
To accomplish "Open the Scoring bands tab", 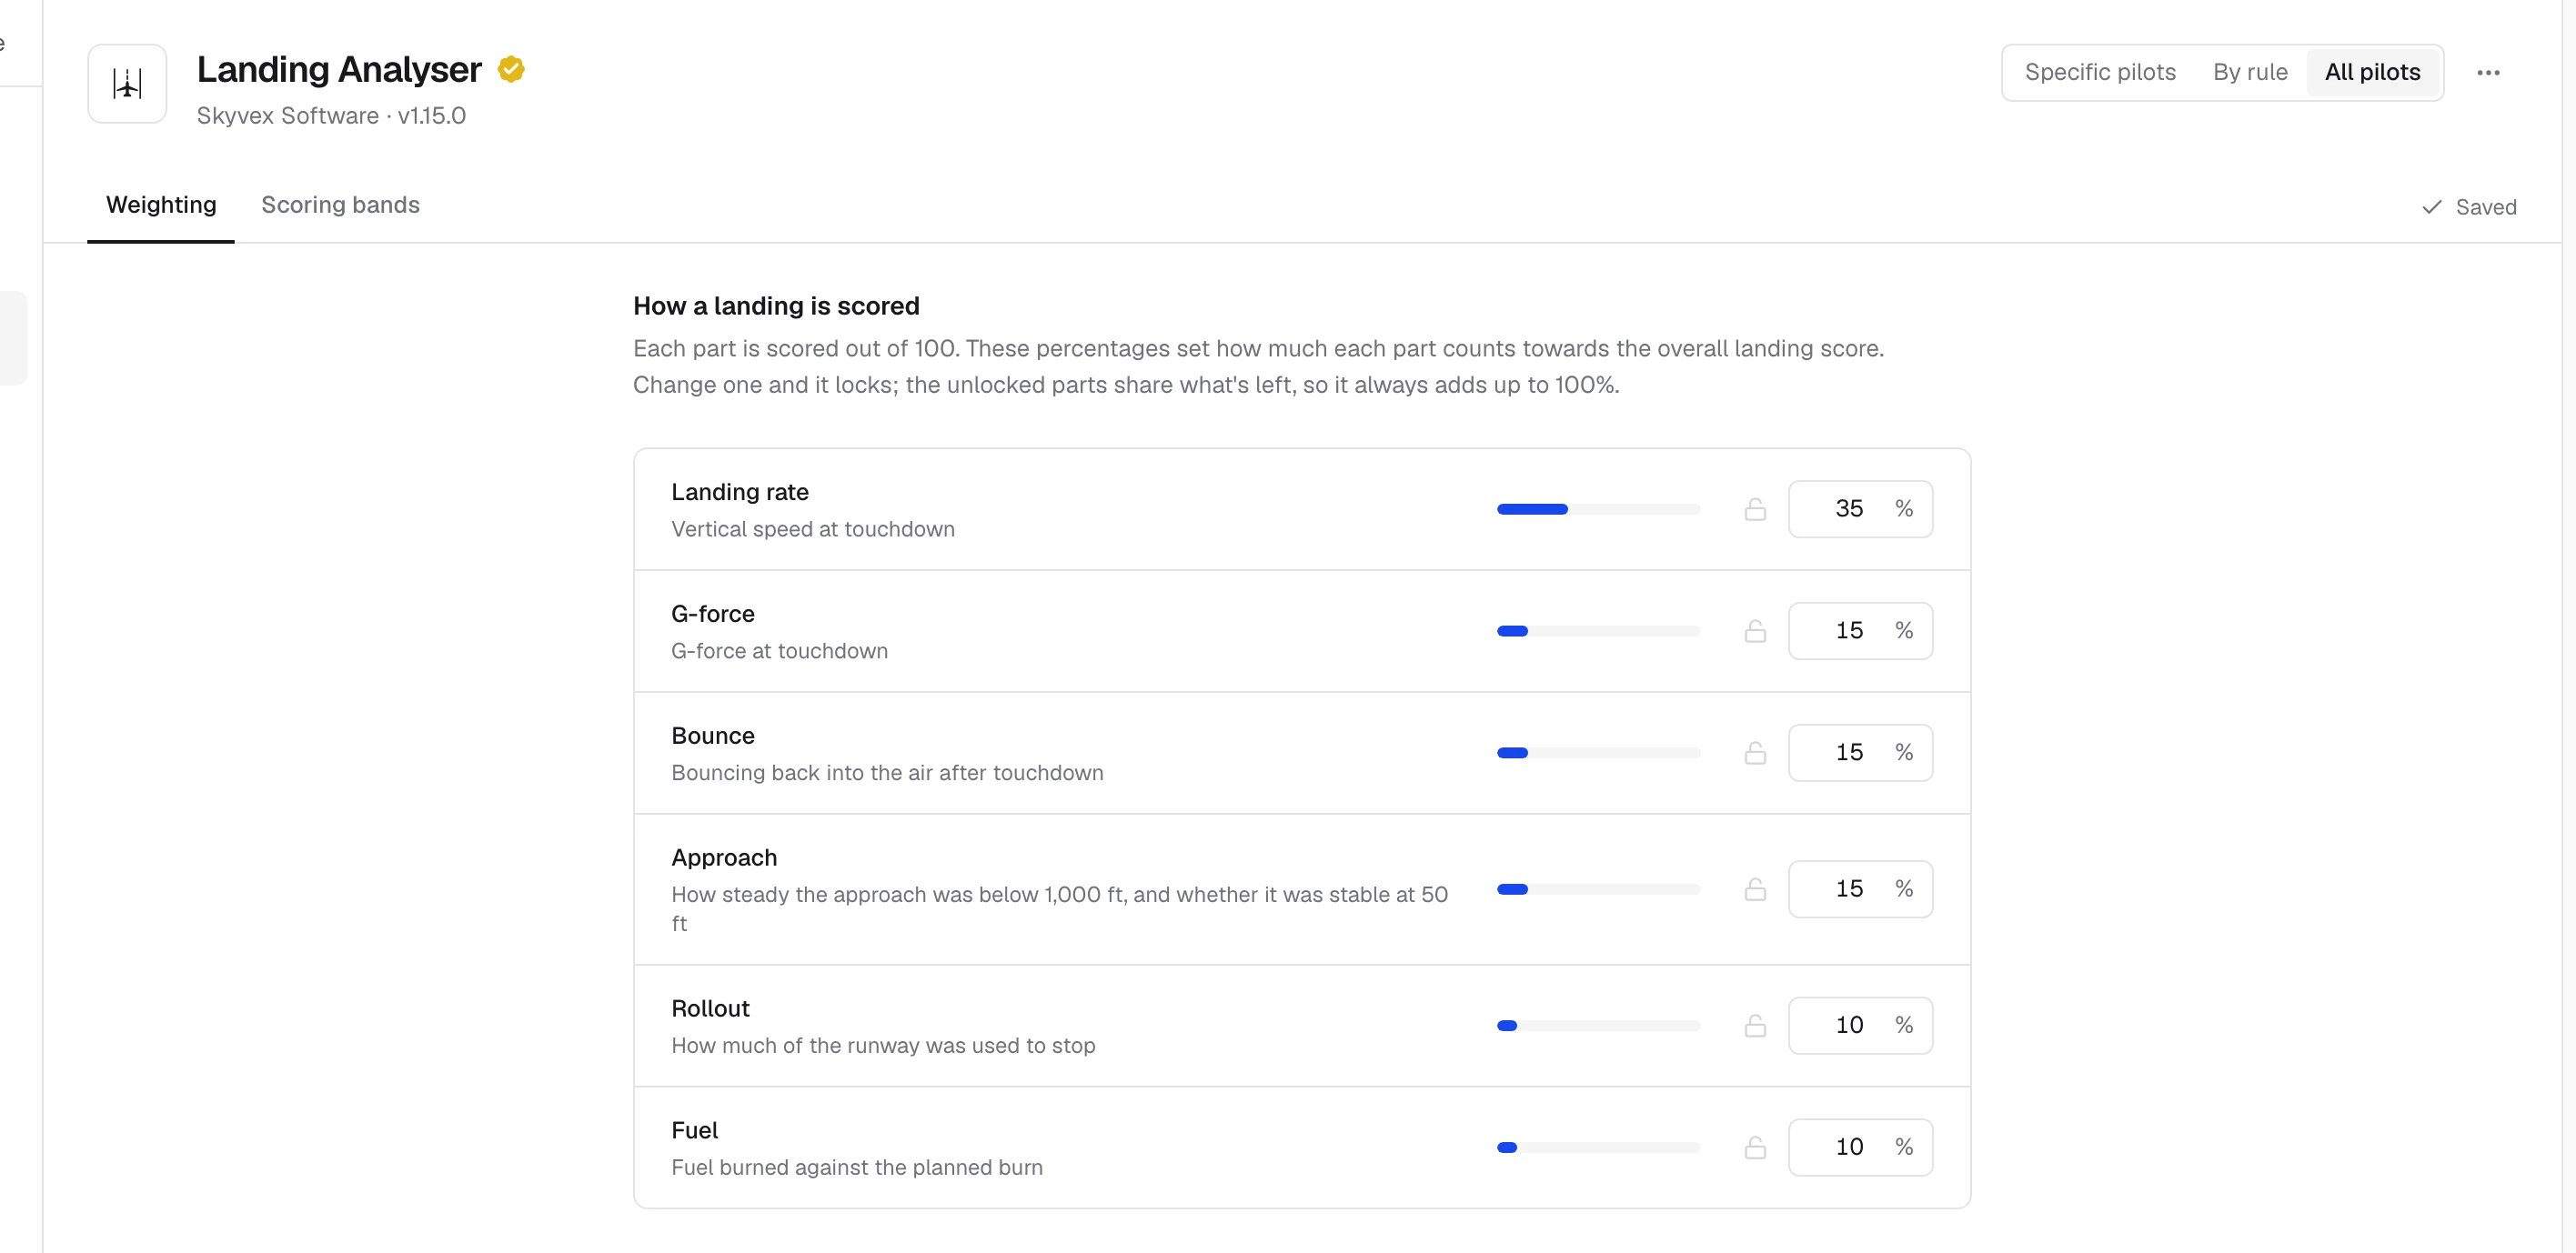I will [340, 205].
